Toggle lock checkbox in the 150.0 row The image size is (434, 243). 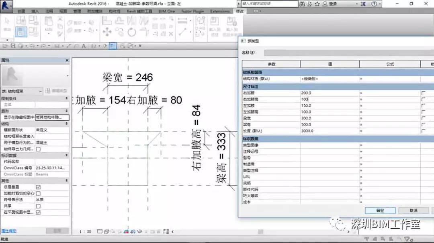pos(423,105)
